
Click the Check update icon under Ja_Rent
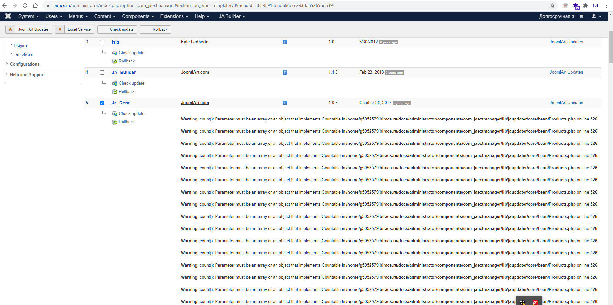(115, 114)
